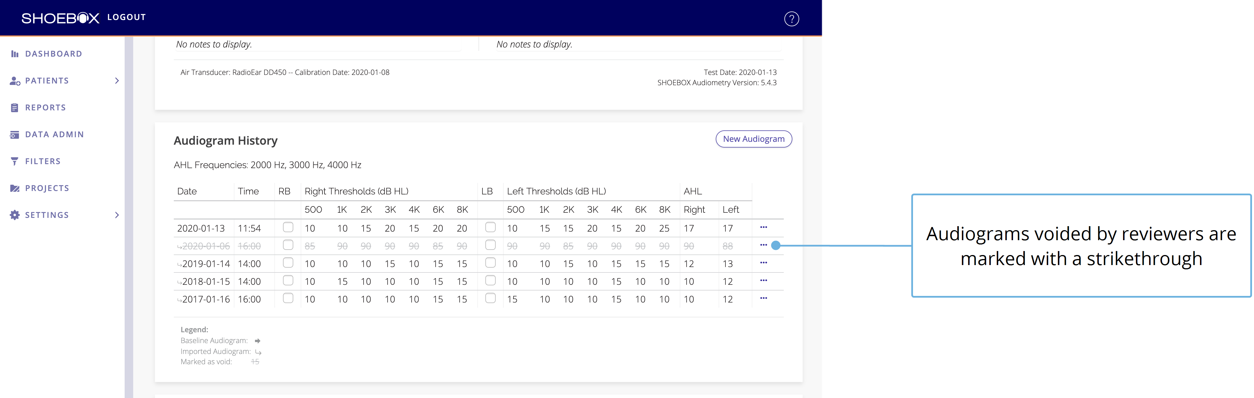This screenshot has height=398, width=1254.
Task: Toggle left baseline checkbox for 2017-01-16
Action: click(x=490, y=298)
